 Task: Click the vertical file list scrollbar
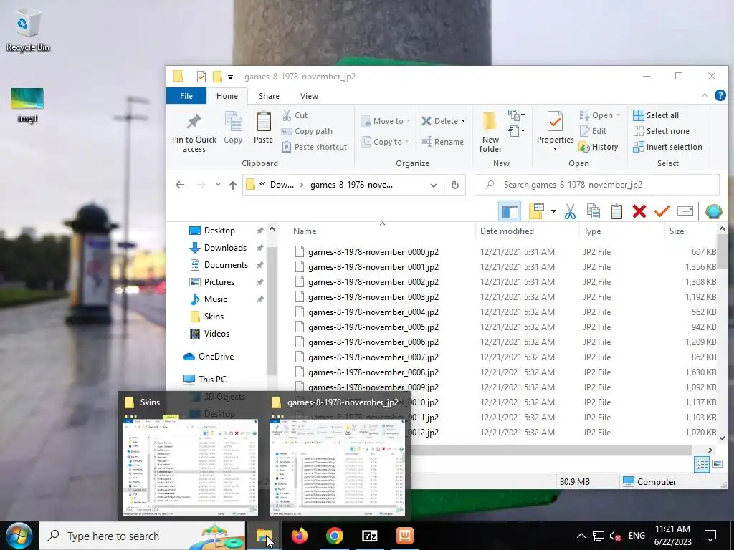[x=722, y=251]
